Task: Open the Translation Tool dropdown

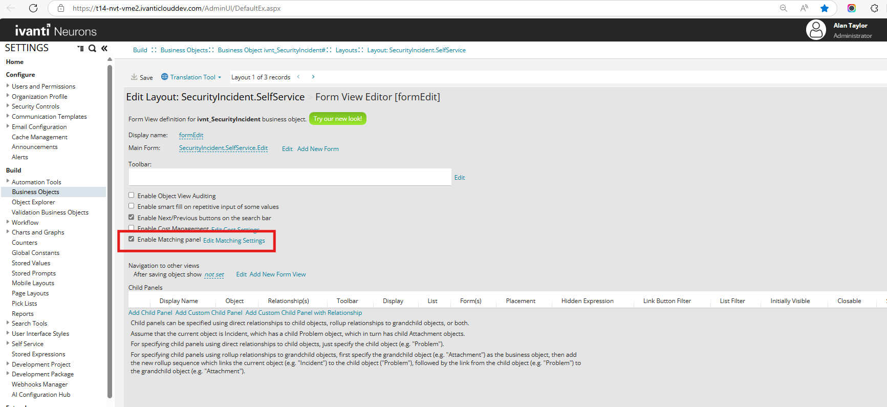Action: tap(192, 77)
